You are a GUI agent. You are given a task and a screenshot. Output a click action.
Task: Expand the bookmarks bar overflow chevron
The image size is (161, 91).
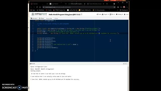(117, 10)
